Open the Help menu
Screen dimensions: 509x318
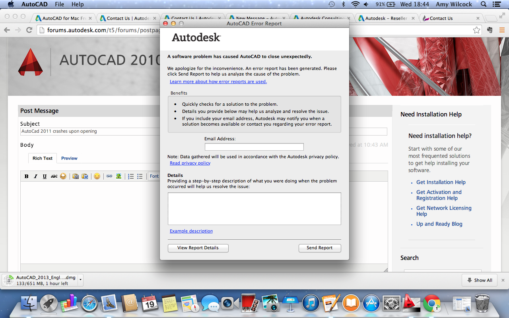[78, 4]
